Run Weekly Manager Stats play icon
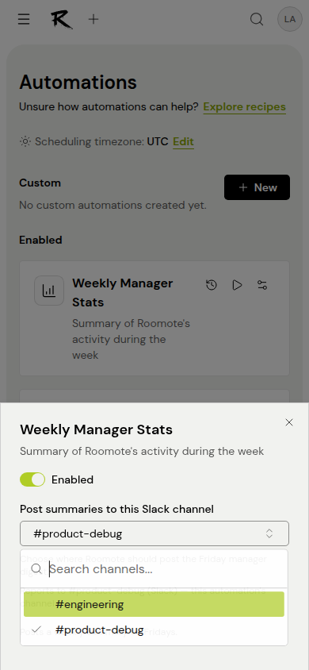 [x=237, y=285]
